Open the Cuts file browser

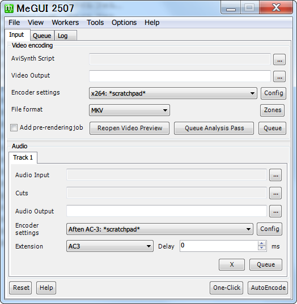coord(275,193)
